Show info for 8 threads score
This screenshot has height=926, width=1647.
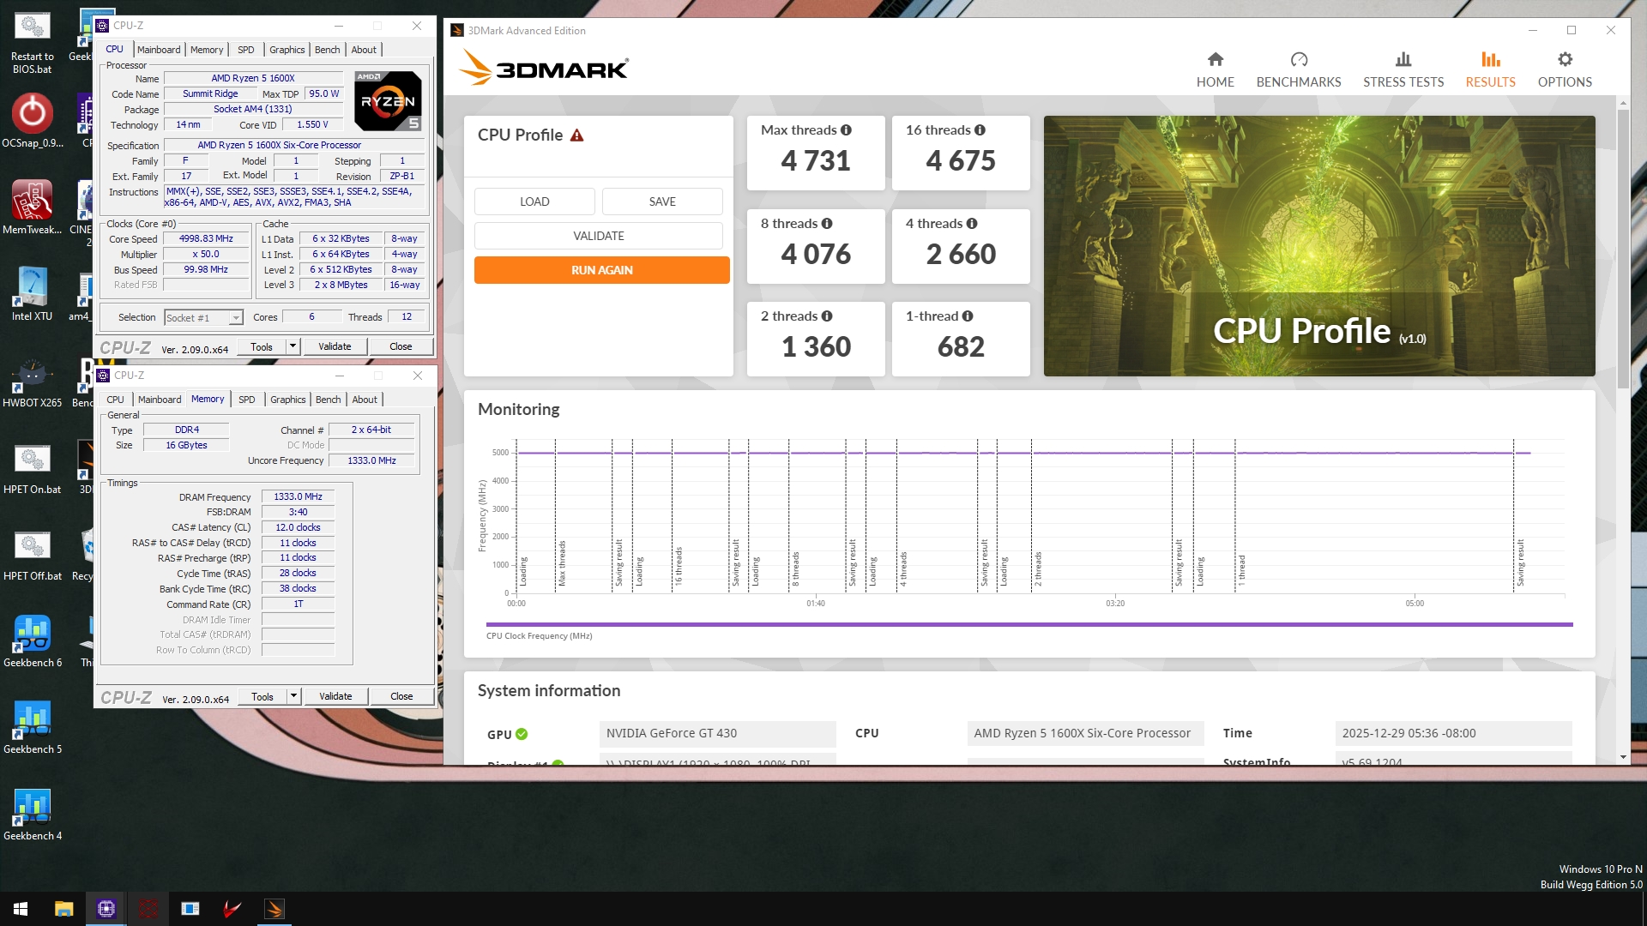coord(826,224)
